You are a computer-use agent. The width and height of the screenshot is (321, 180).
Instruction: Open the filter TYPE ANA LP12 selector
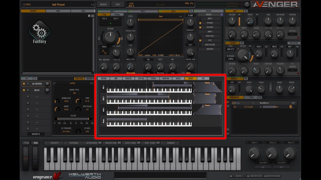[x=231, y=49]
